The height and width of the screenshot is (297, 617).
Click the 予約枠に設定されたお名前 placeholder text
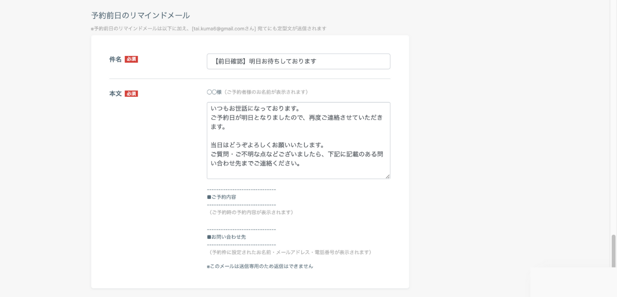[x=289, y=253]
